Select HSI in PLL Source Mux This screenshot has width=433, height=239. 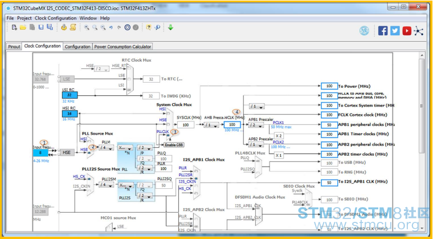89,141
